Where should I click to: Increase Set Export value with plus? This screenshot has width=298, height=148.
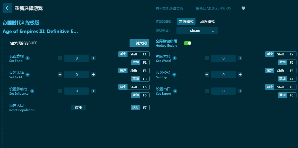[x=240, y=91]
